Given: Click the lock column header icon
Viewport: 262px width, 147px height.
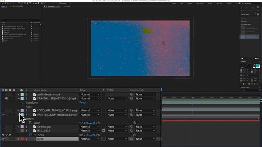Looking at the screenshot, I should (14, 90).
